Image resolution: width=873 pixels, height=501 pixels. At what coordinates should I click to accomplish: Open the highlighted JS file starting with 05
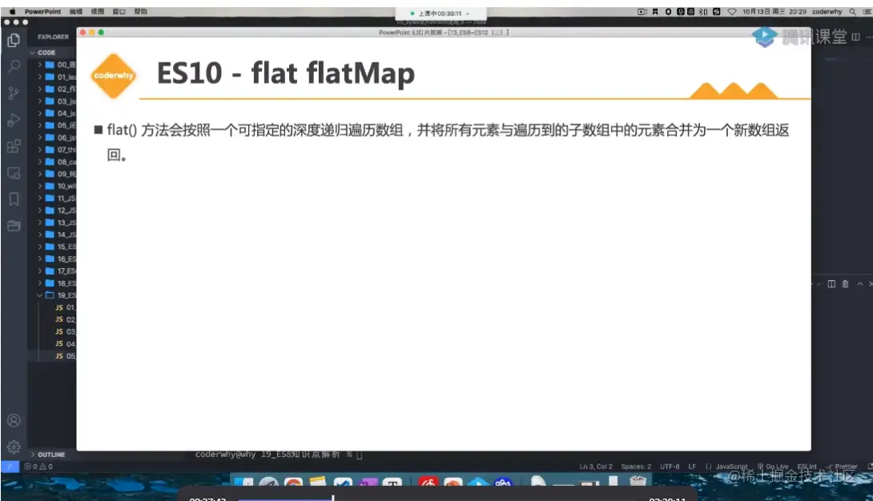pos(52,356)
